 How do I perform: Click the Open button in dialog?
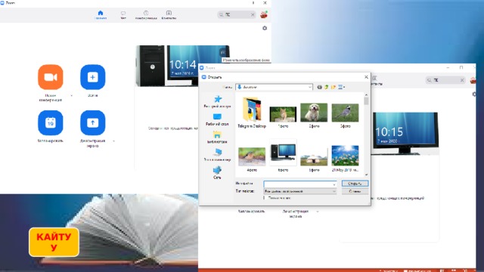[x=355, y=184]
